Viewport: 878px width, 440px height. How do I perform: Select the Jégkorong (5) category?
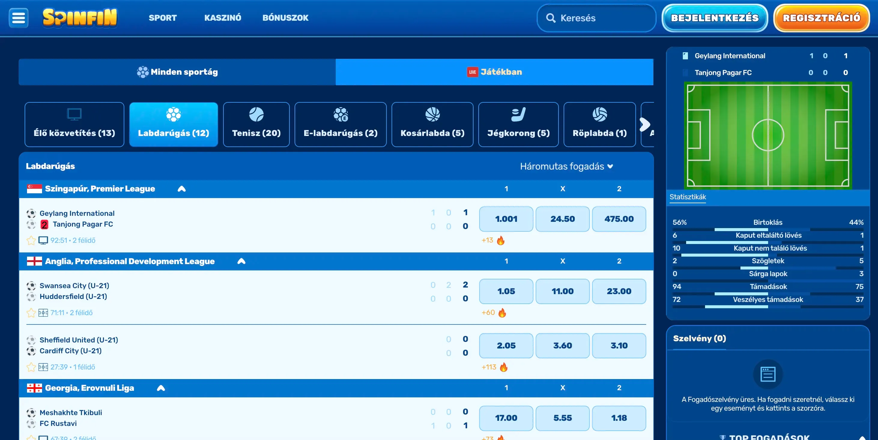[x=518, y=125]
